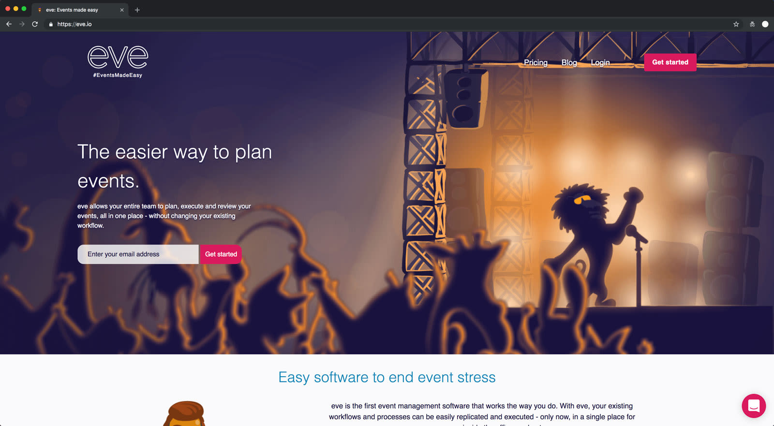Bookmark this page with the star icon
The width and height of the screenshot is (774, 426).
736,24
